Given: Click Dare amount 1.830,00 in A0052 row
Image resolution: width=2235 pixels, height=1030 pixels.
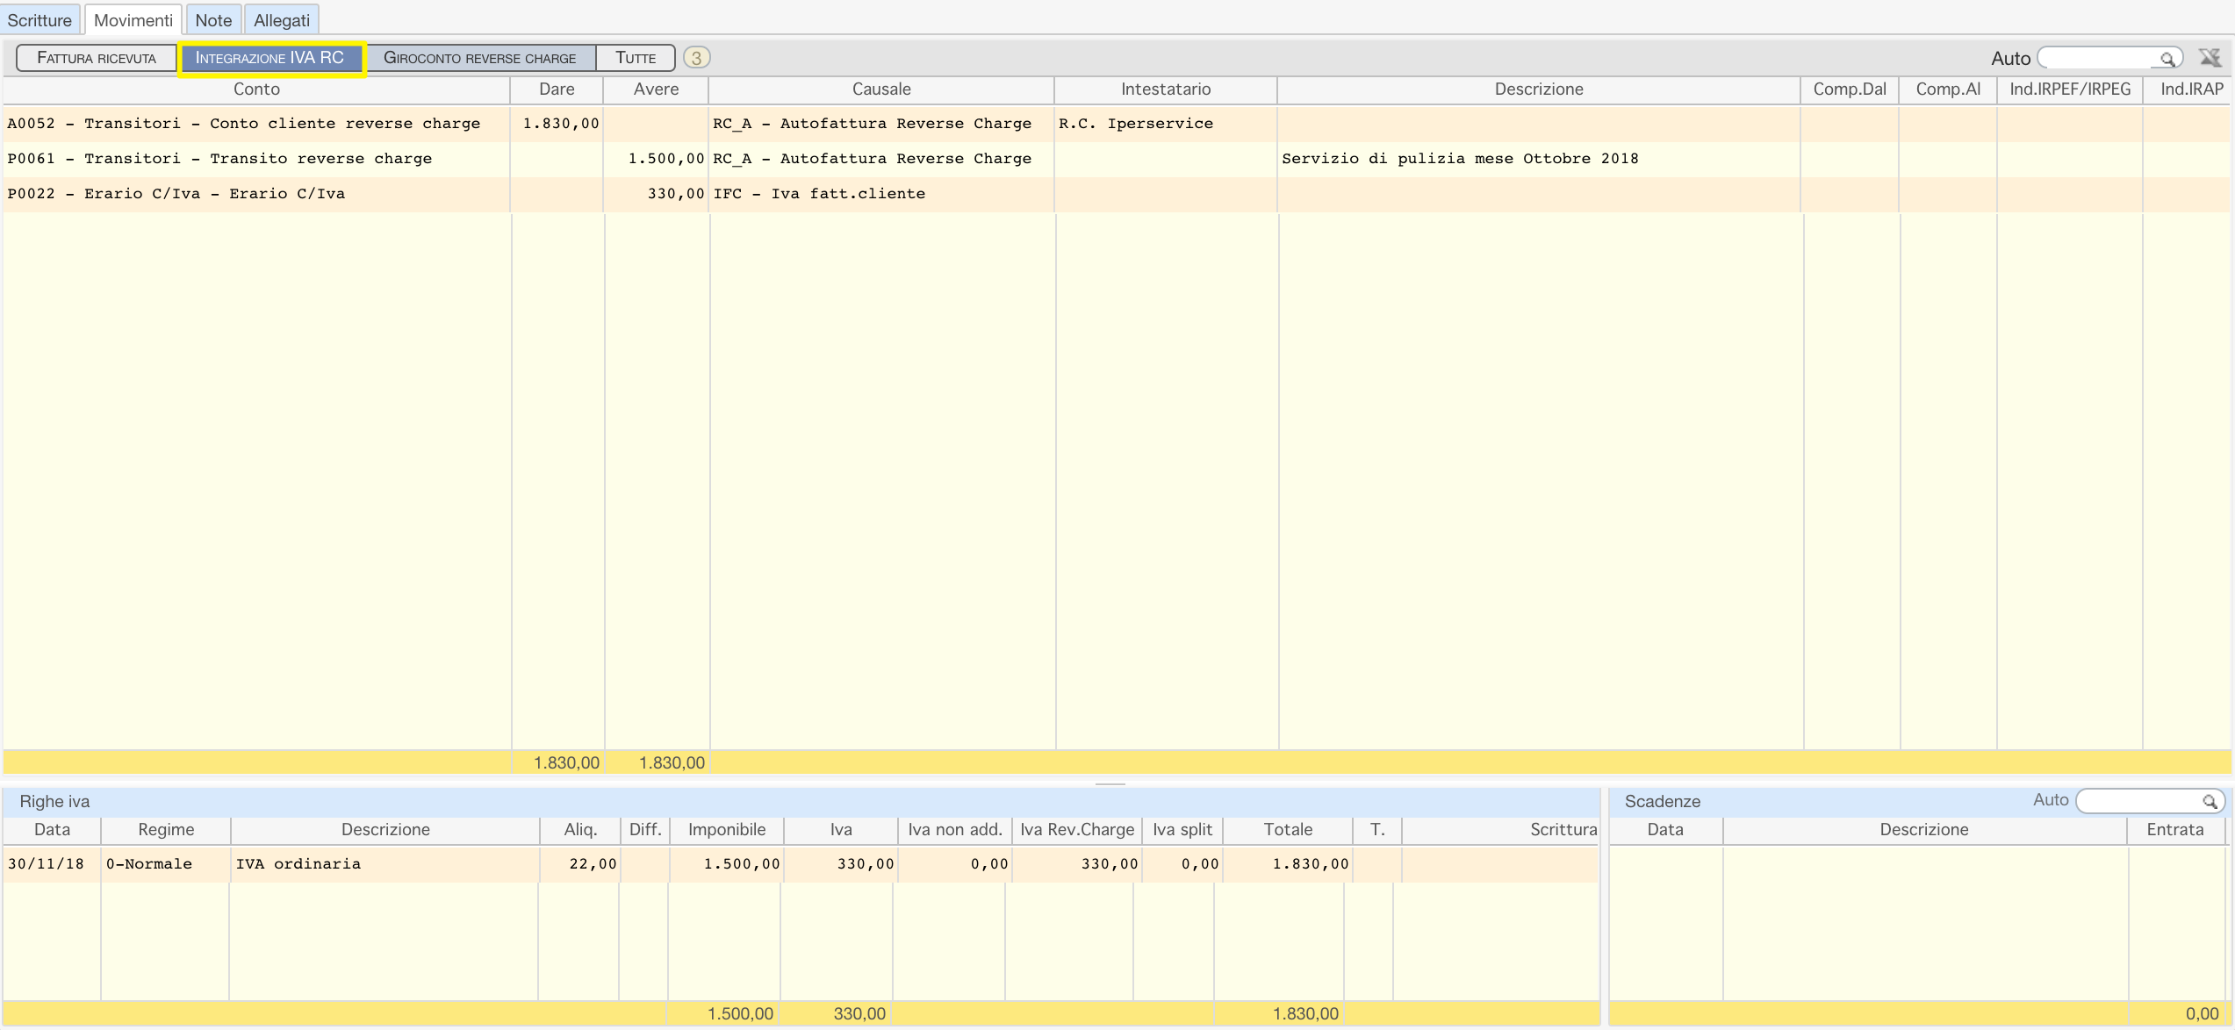Looking at the screenshot, I should click(560, 124).
